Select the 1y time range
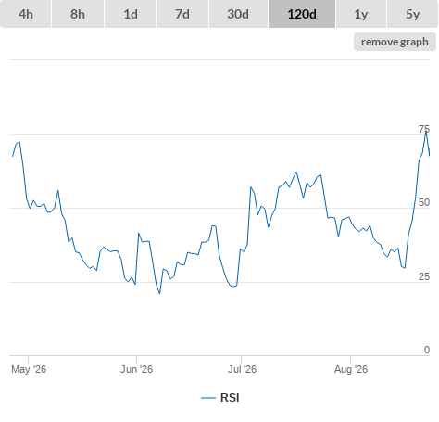Viewport: 439px width, 422px height. click(361, 14)
